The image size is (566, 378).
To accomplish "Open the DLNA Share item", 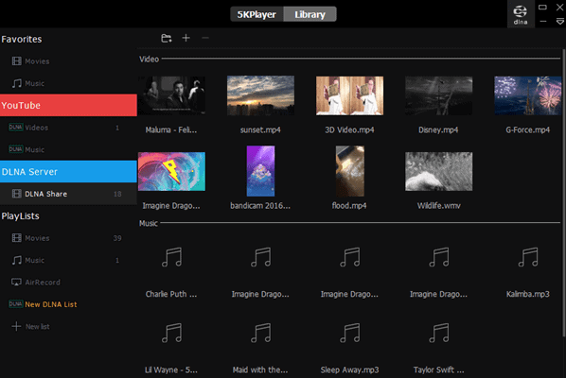I will pyautogui.click(x=68, y=194).
